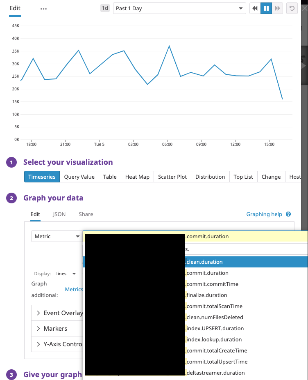The height and width of the screenshot is (380, 308).
Task: Expand the Markers section
Action: point(55,329)
